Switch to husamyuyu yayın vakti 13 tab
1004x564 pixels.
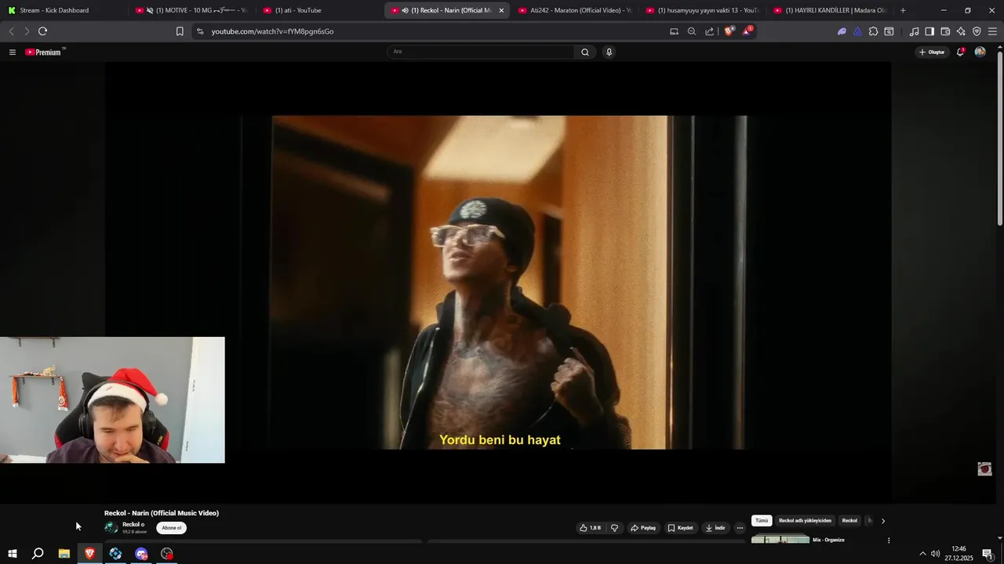click(703, 10)
